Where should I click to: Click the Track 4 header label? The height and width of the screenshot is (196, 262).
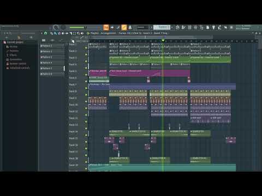point(73,64)
